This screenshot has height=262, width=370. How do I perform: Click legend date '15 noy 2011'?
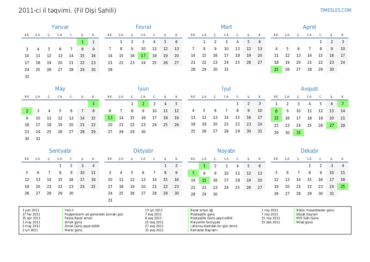(x=271, y=218)
